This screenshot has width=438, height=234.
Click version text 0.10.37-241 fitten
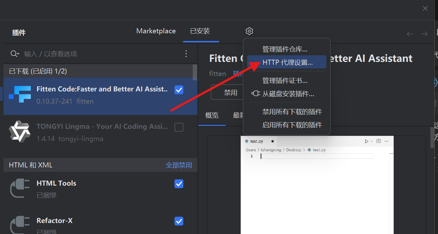(x=65, y=101)
